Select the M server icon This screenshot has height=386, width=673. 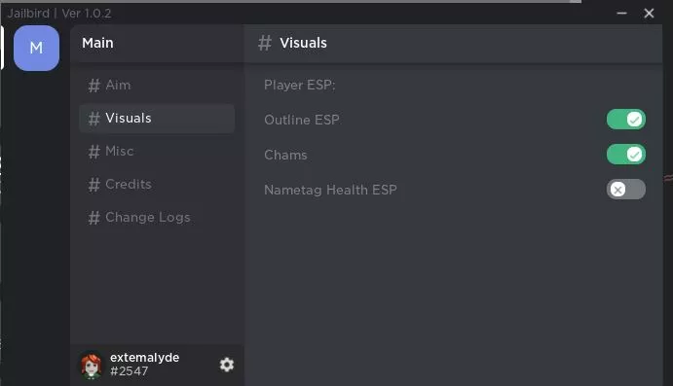click(x=36, y=48)
